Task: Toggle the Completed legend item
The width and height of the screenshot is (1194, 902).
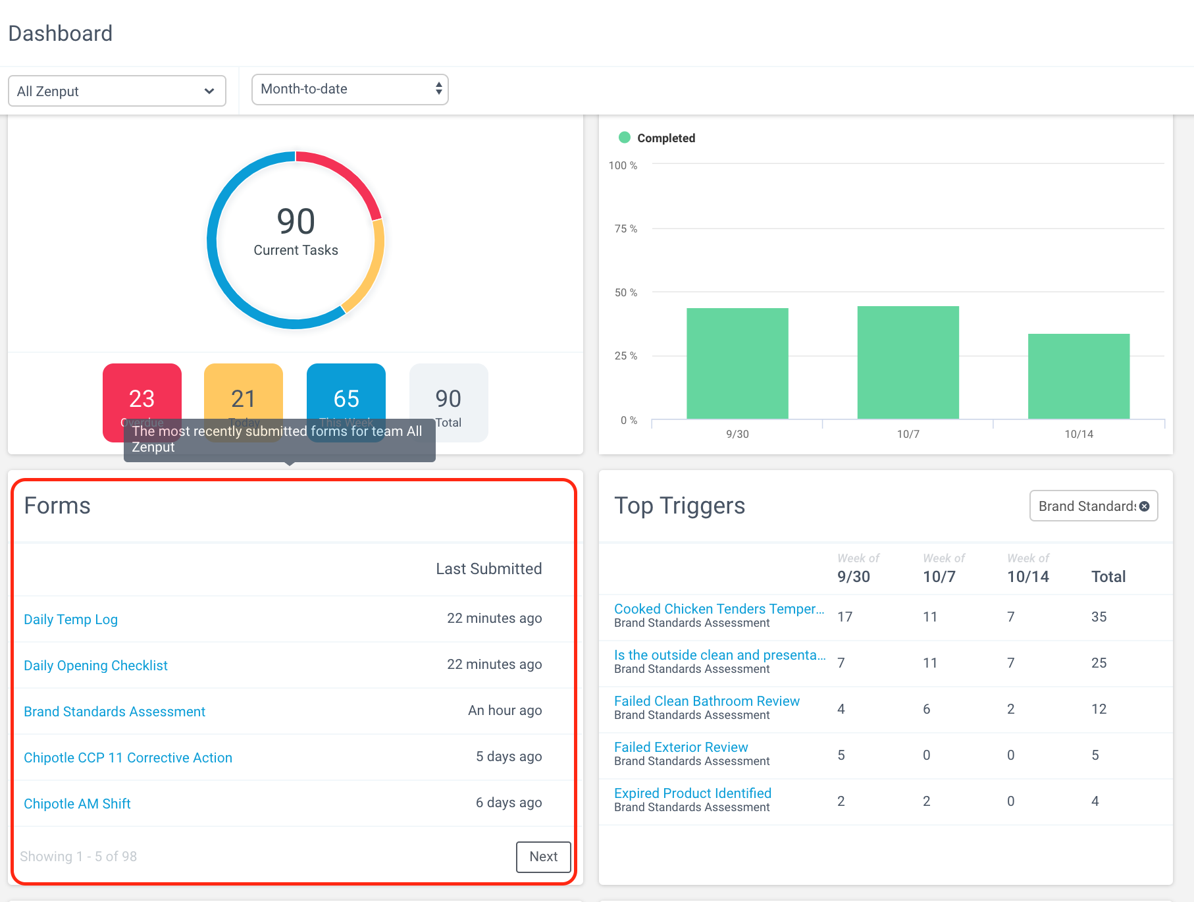Action: click(657, 138)
